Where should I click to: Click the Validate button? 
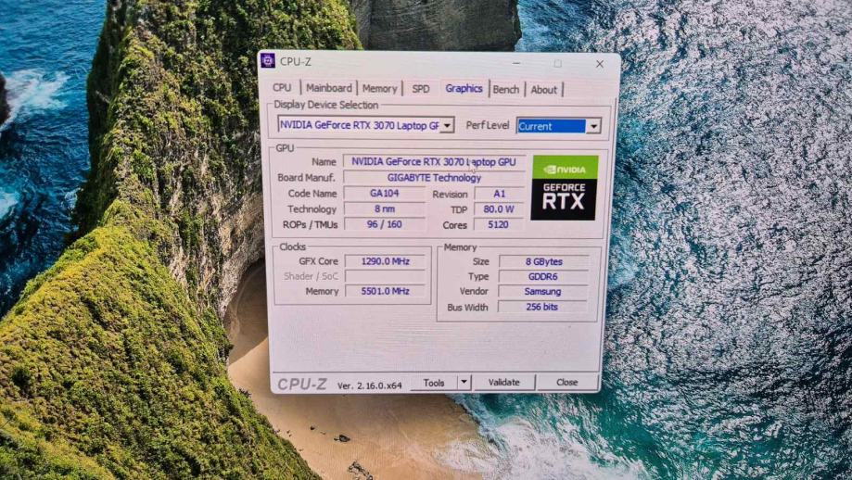click(503, 383)
